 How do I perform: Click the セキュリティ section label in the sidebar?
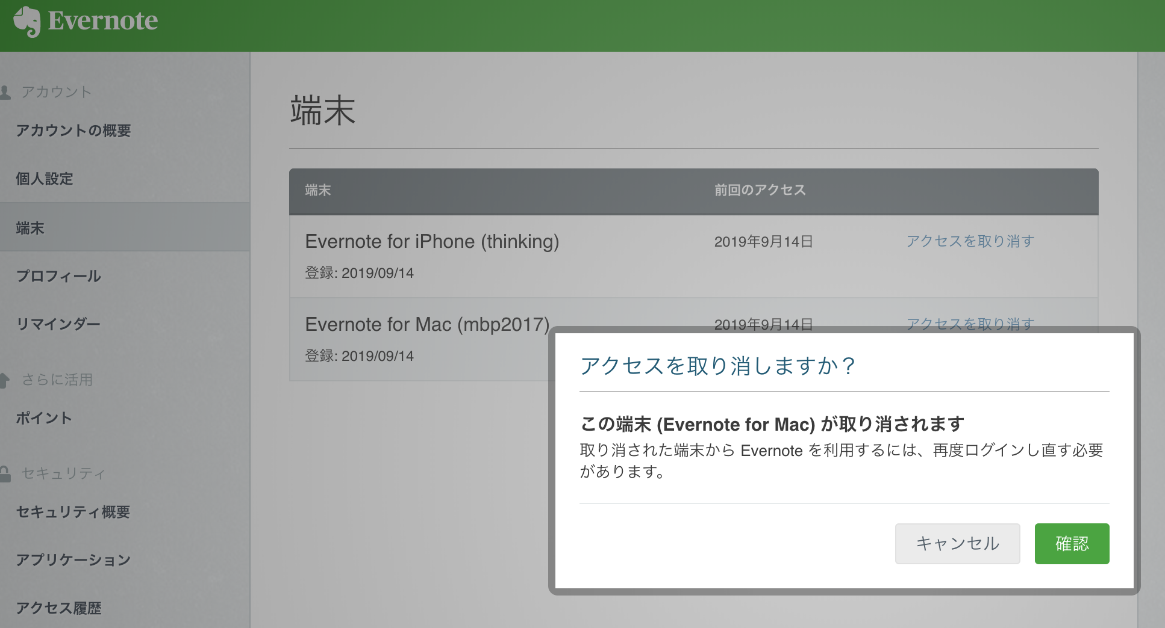63,474
